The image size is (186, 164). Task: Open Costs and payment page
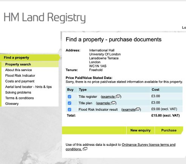click(x=20, y=81)
